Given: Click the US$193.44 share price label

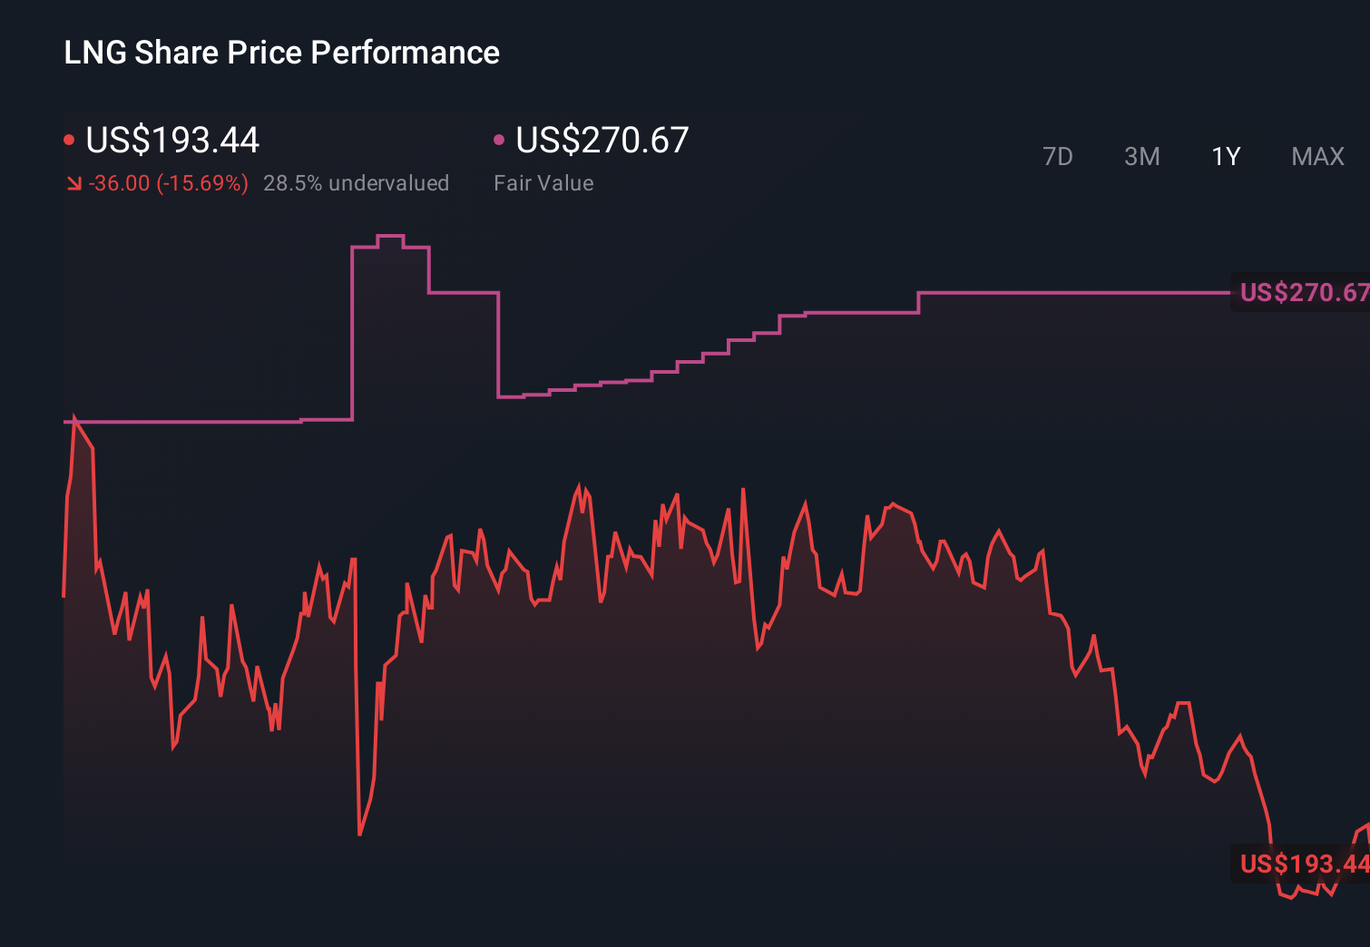Looking at the screenshot, I should coord(172,141).
